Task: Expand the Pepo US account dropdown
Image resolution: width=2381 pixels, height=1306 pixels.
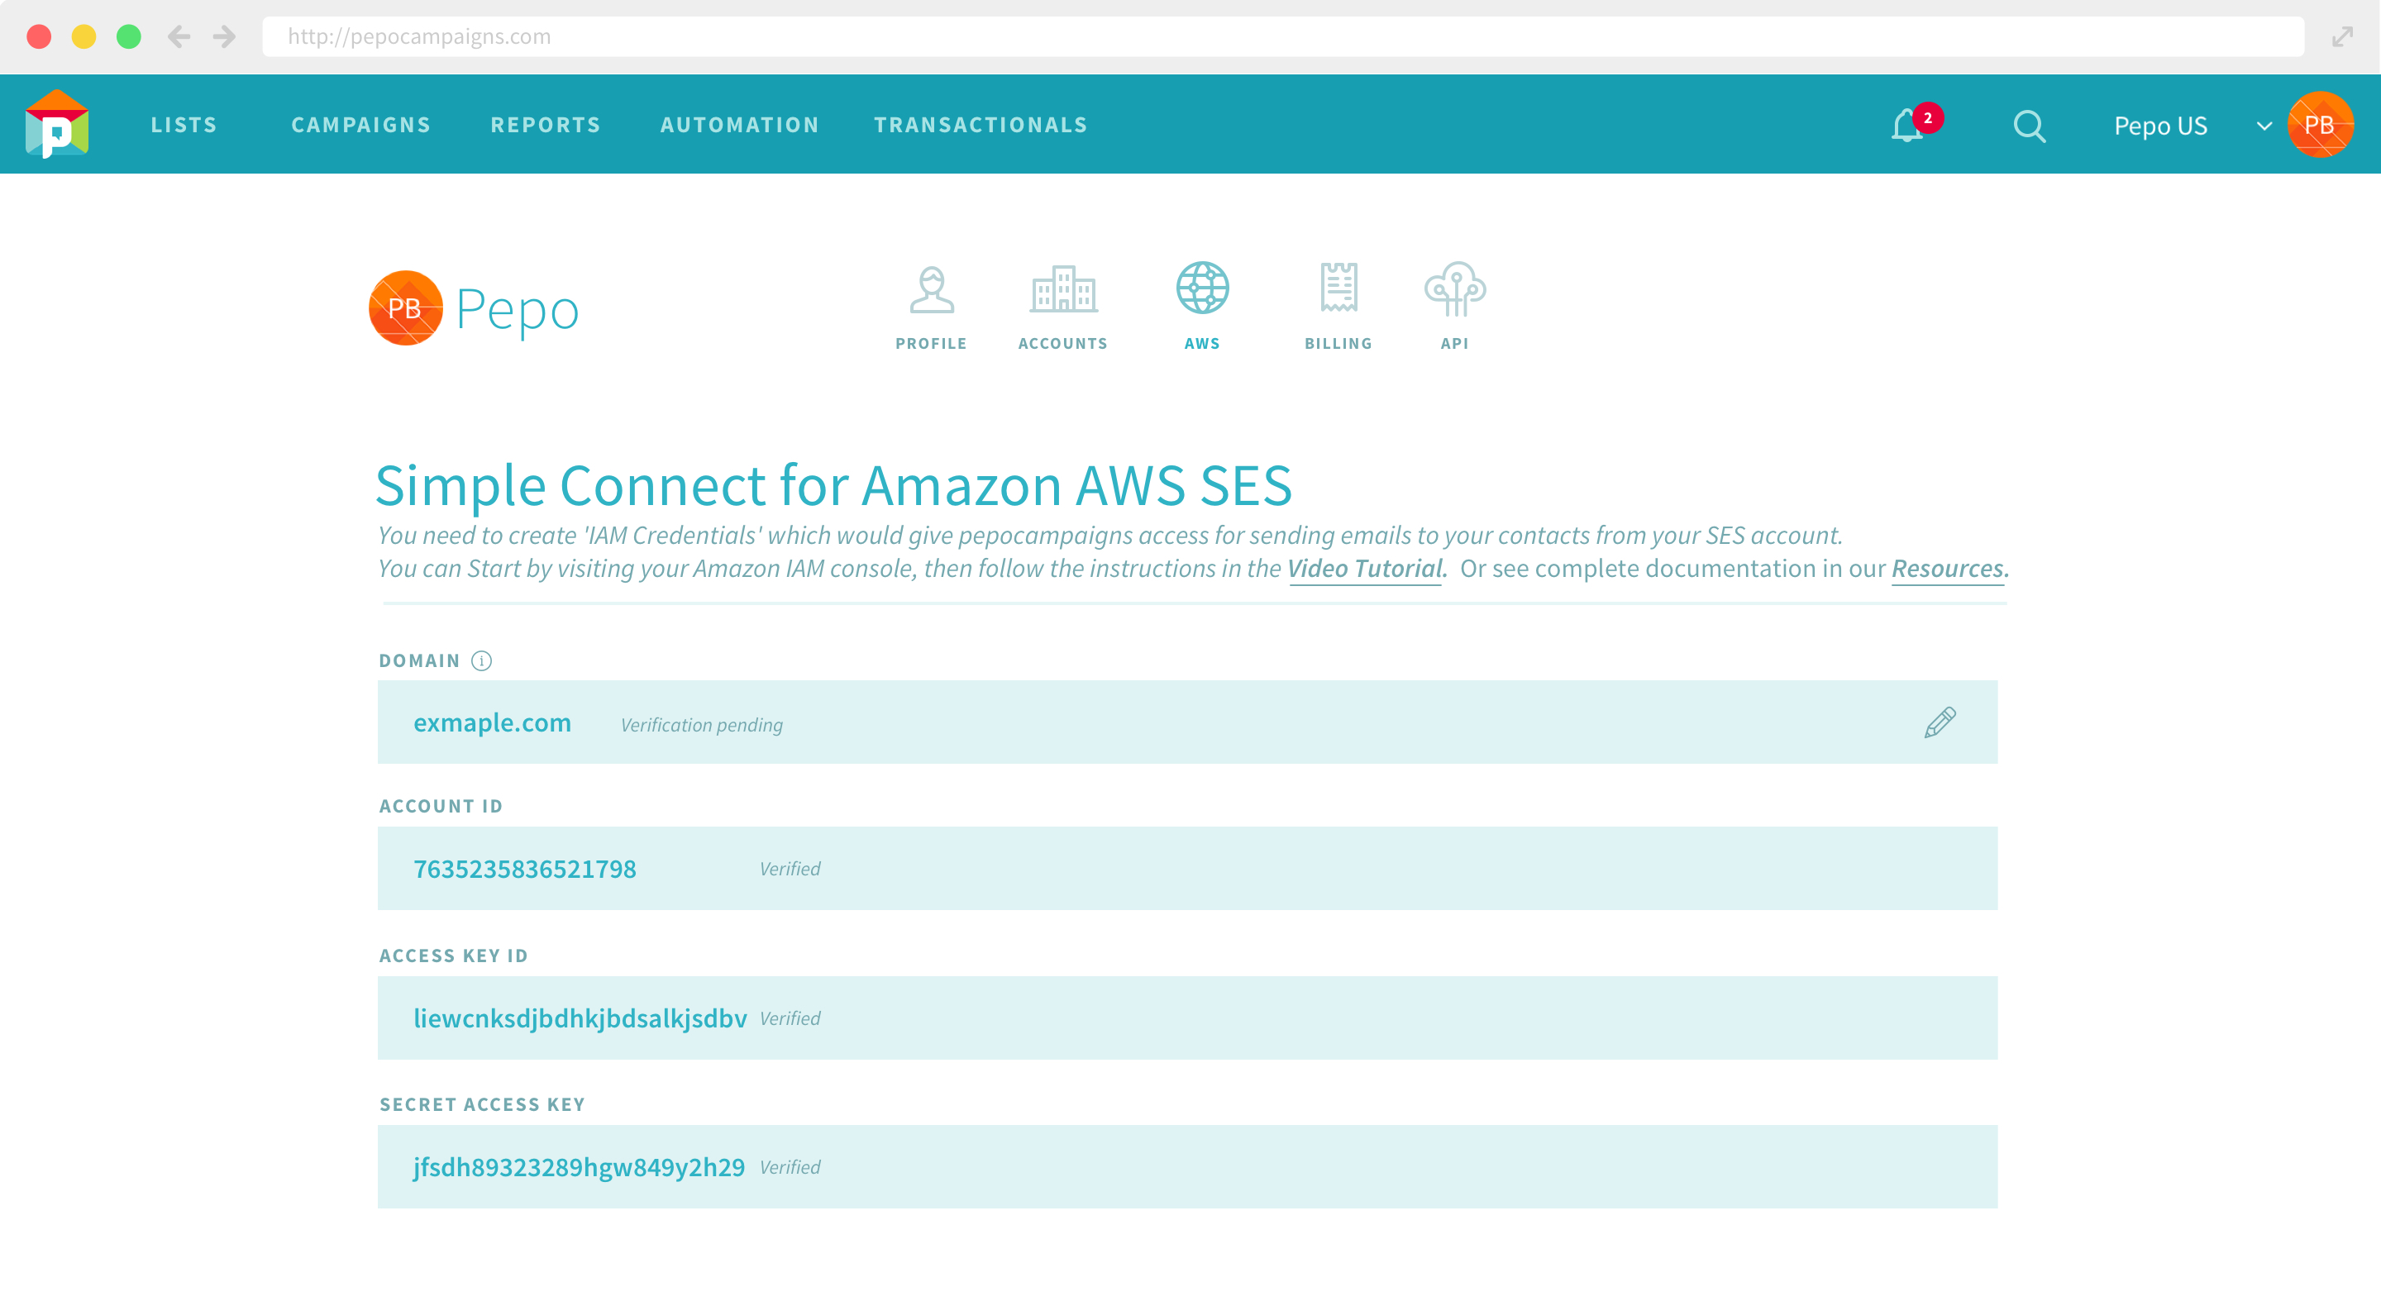Action: (x=2263, y=126)
